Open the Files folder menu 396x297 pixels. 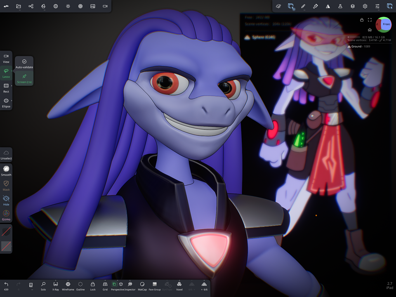pyautogui.click(x=19, y=6)
